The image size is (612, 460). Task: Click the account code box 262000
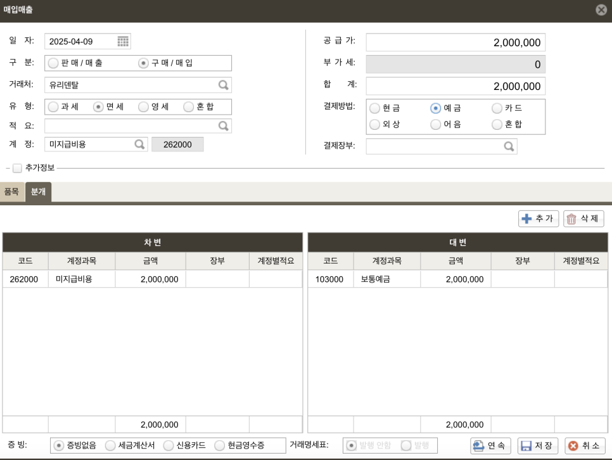(177, 144)
